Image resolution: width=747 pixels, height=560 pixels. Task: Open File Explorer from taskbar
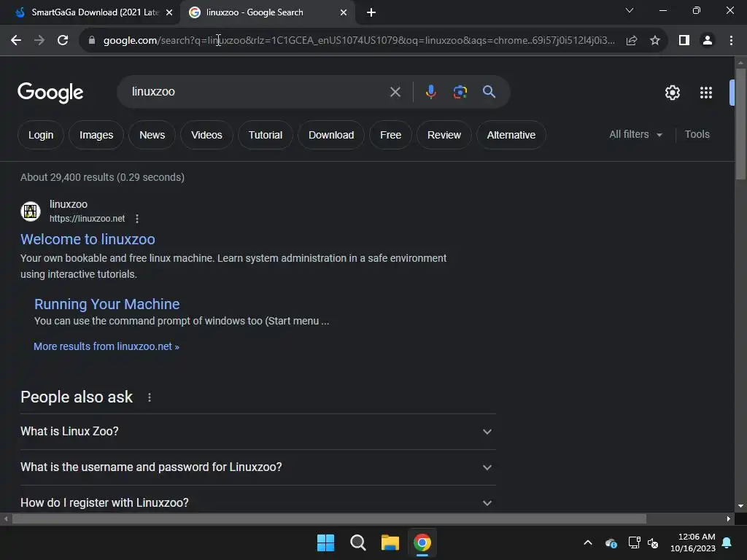(390, 542)
